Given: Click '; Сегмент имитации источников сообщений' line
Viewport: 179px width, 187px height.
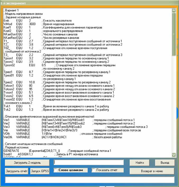Looking at the screenshot, I should click(33, 144).
